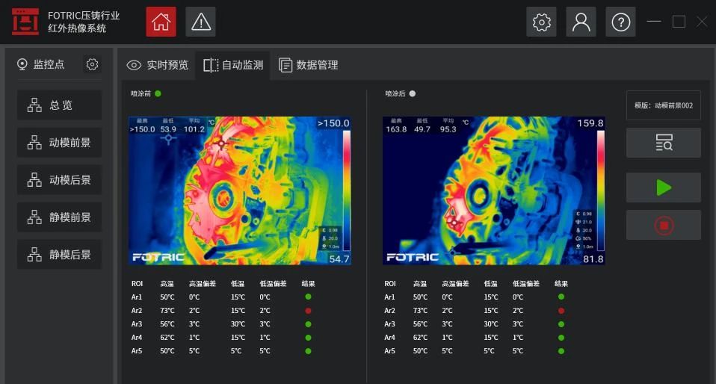Go to the red Home button
Image resolution: width=716 pixels, height=384 pixels.
coord(161,22)
